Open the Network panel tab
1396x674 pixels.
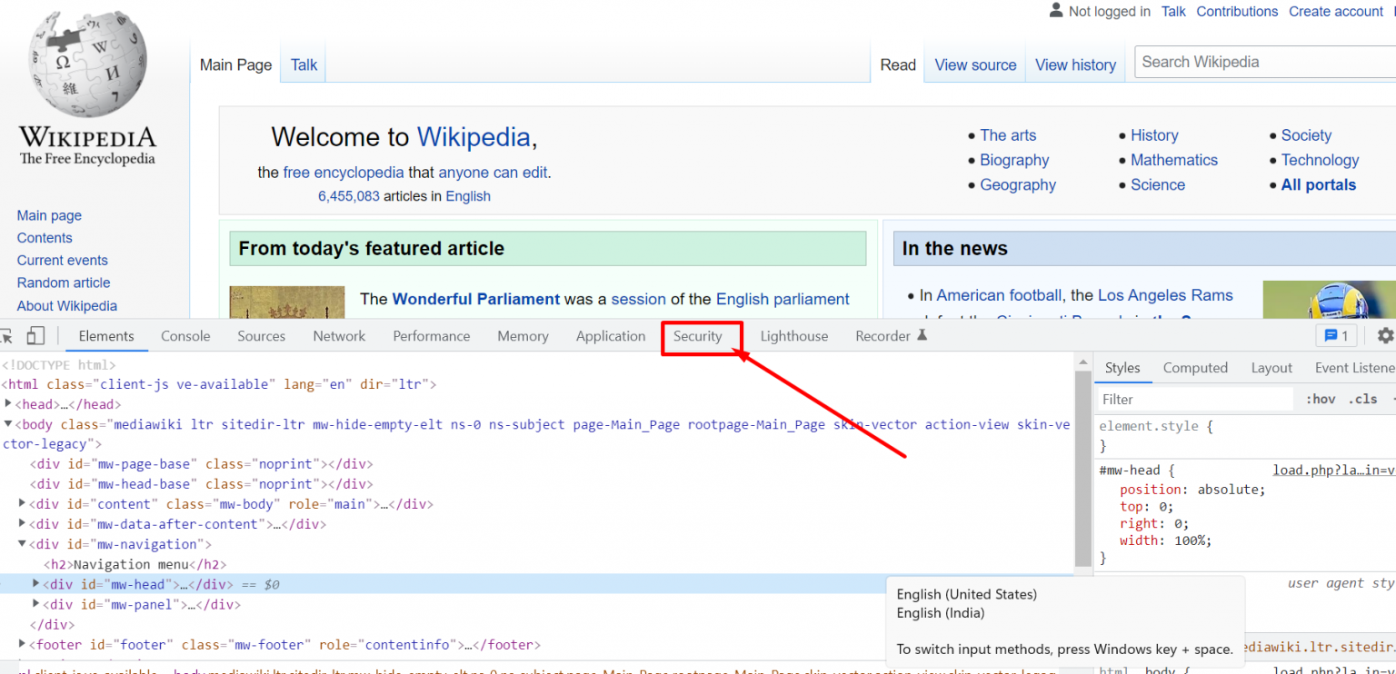coord(339,336)
